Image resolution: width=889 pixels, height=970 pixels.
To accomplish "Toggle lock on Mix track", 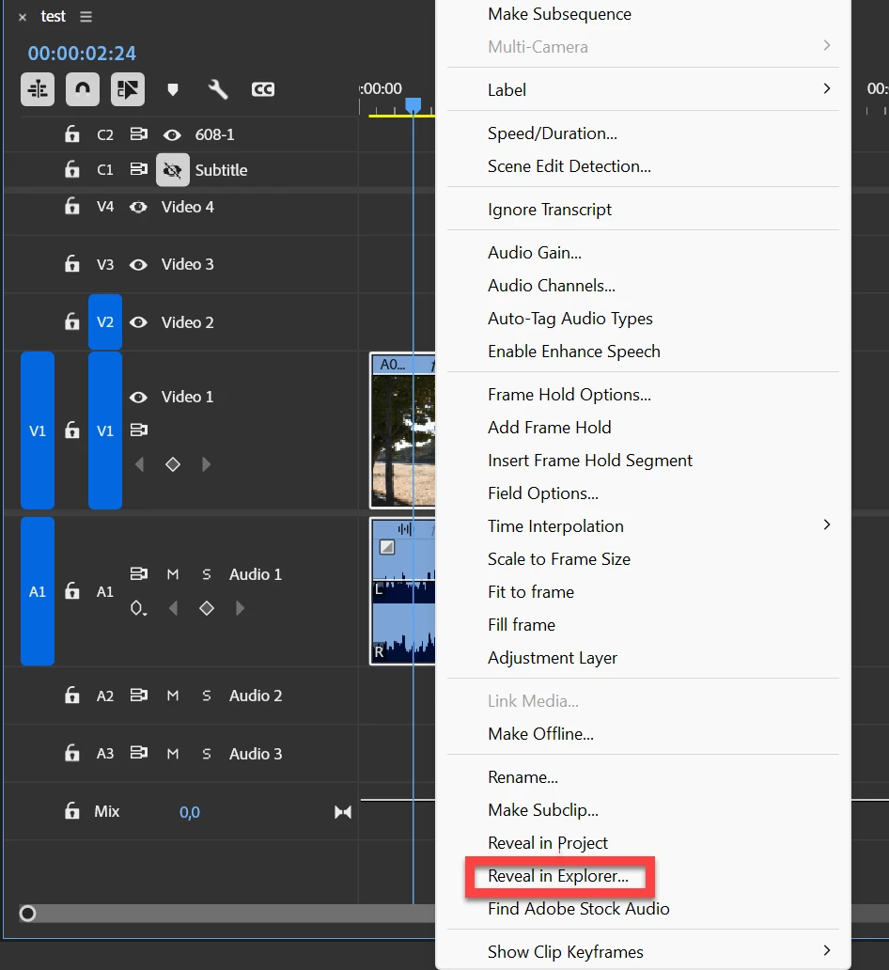I will click(71, 811).
